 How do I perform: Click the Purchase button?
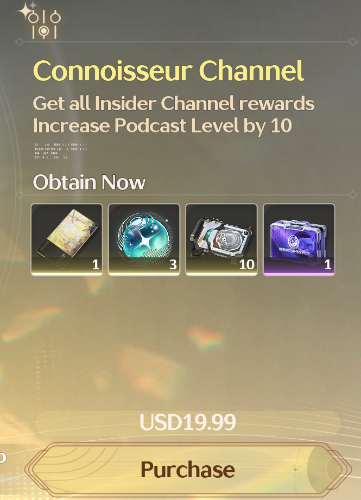tap(188, 470)
